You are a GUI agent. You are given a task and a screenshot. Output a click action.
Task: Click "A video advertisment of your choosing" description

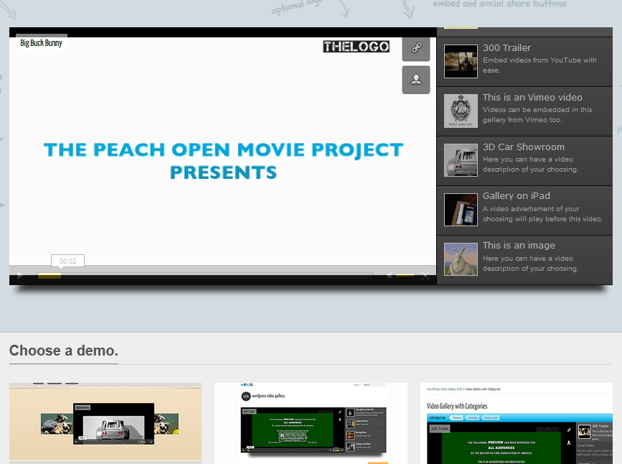542,214
